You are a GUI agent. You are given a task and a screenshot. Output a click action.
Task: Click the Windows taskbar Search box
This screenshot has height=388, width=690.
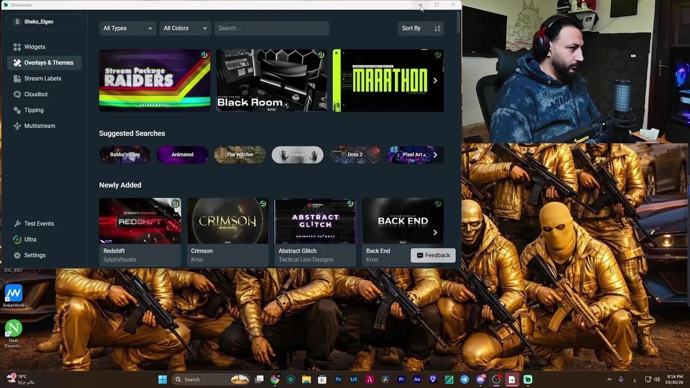[211, 379]
